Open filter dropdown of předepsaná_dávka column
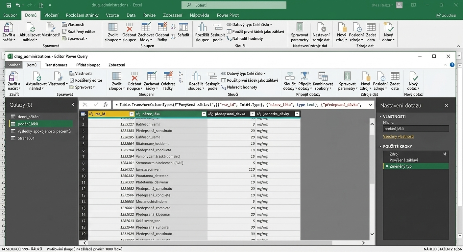463x252 pixels. 252,114
